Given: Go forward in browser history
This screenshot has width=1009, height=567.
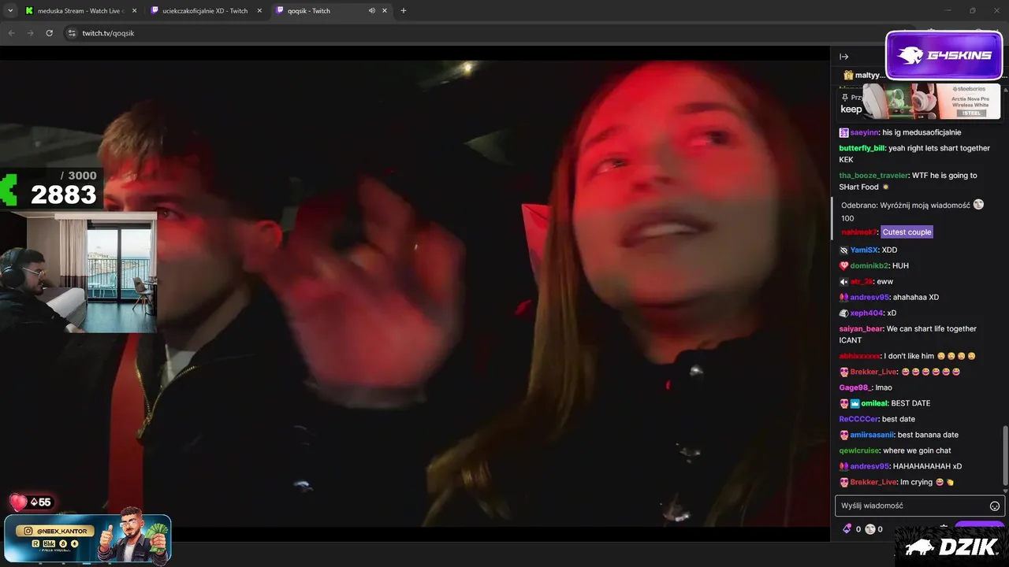Looking at the screenshot, I should (x=30, y=33).
